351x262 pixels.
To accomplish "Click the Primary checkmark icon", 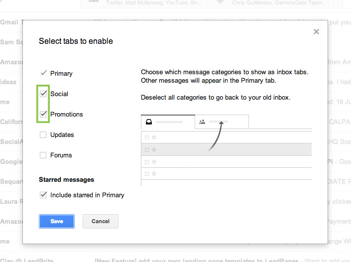I will pyautogui.click(x=43, y=73).
